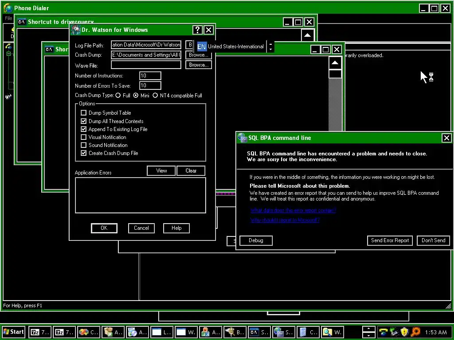454x340 pixels.
Task: Open the Start menu
Action: coord(14,332)
